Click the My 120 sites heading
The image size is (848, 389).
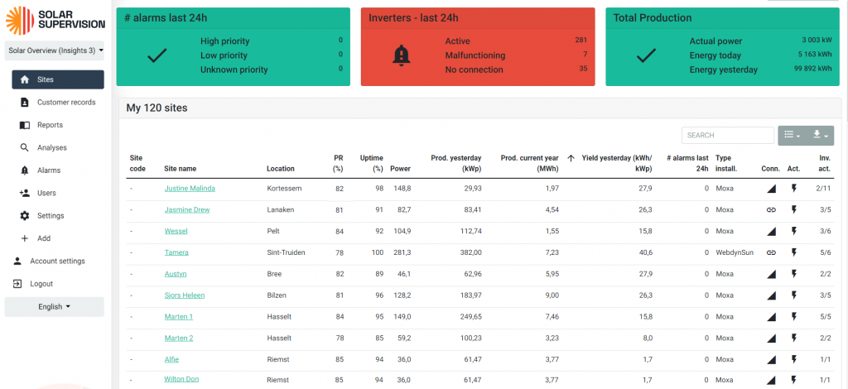click(157, 108)
